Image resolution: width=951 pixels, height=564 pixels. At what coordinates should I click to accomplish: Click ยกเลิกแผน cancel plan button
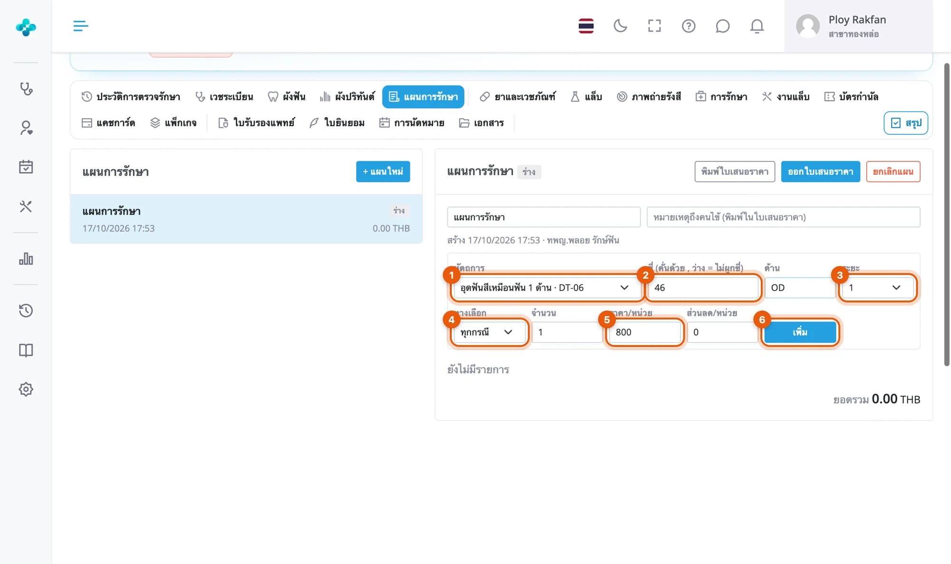893,171
